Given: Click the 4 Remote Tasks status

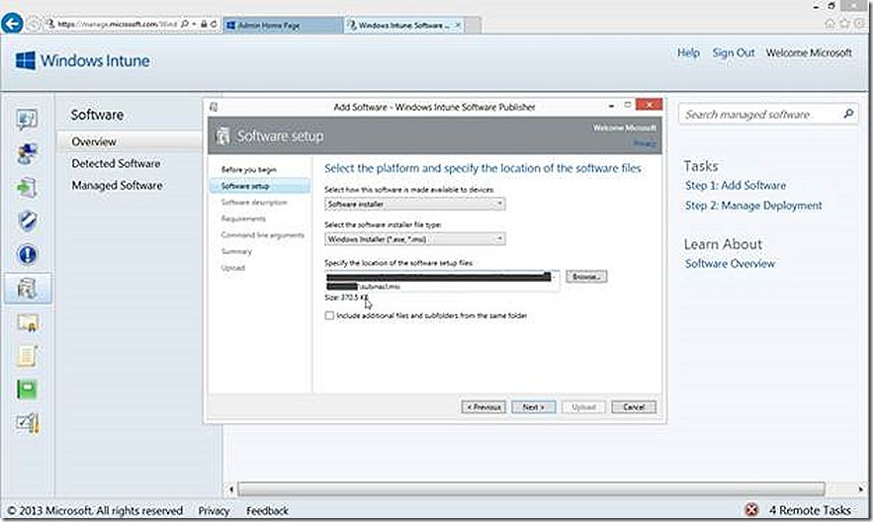Looking at the screenshot, I should tap(810, 510).
